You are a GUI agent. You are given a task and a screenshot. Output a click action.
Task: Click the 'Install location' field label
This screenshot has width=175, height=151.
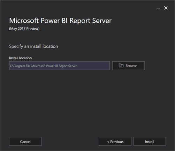[20, 58]
